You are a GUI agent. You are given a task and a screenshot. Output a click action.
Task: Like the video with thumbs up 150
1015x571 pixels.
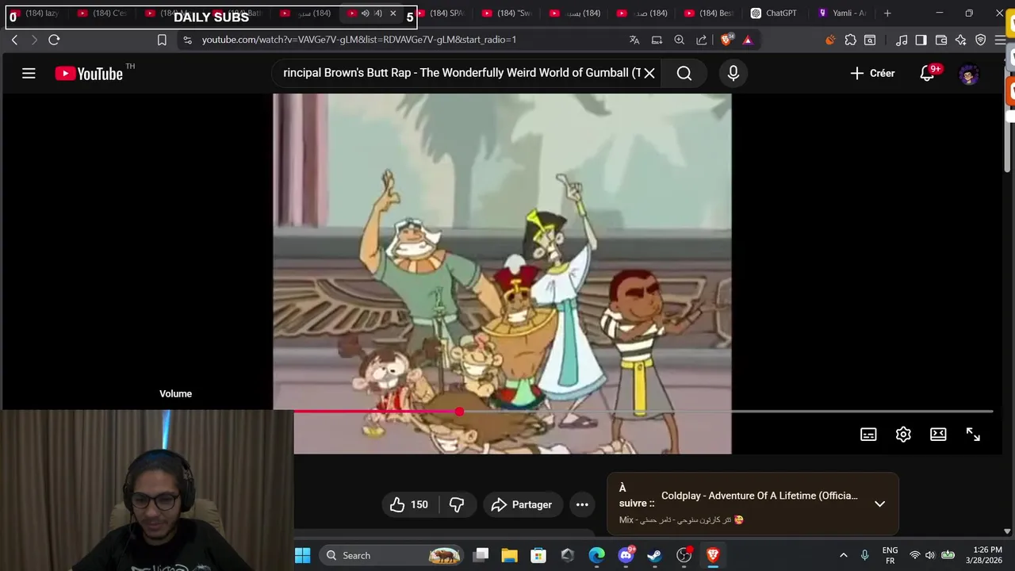[409, 504]
